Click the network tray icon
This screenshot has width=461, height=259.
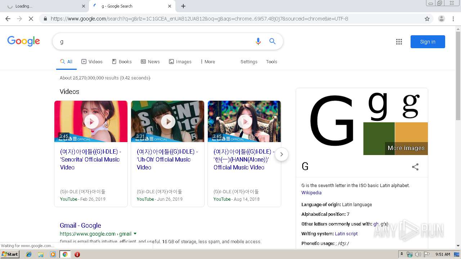tap(409, 254)
